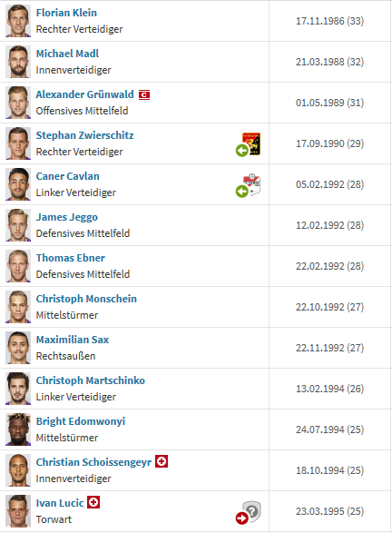The height and width of the screenshot is (533, 392).
Task: Click Bright Edomwonyi's portrait thumbnail
Action: (x=18, y=429)
